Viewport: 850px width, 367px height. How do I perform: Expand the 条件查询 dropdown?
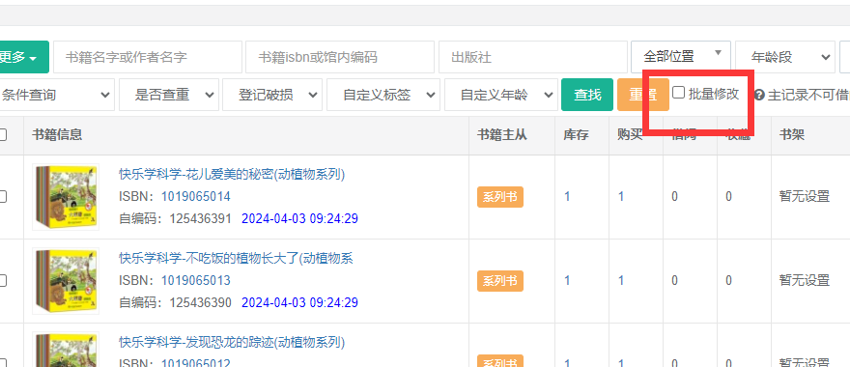56,95
